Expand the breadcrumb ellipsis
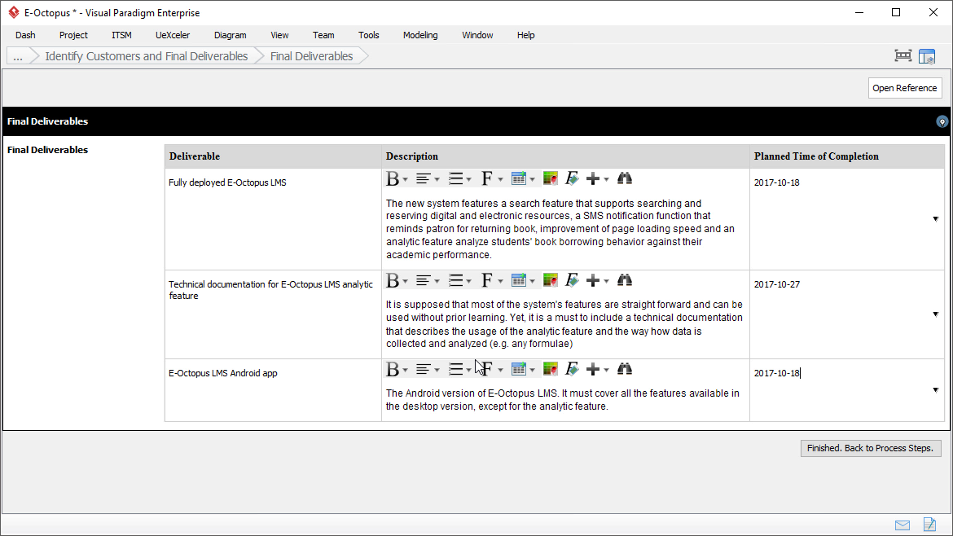The width and height of the screenshot is (953, 536). (x=18, y=56)
